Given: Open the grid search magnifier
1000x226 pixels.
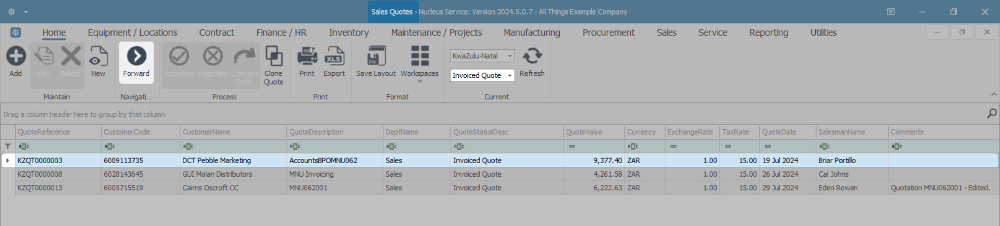Looking at the screenshot, I should pos(991,113).
